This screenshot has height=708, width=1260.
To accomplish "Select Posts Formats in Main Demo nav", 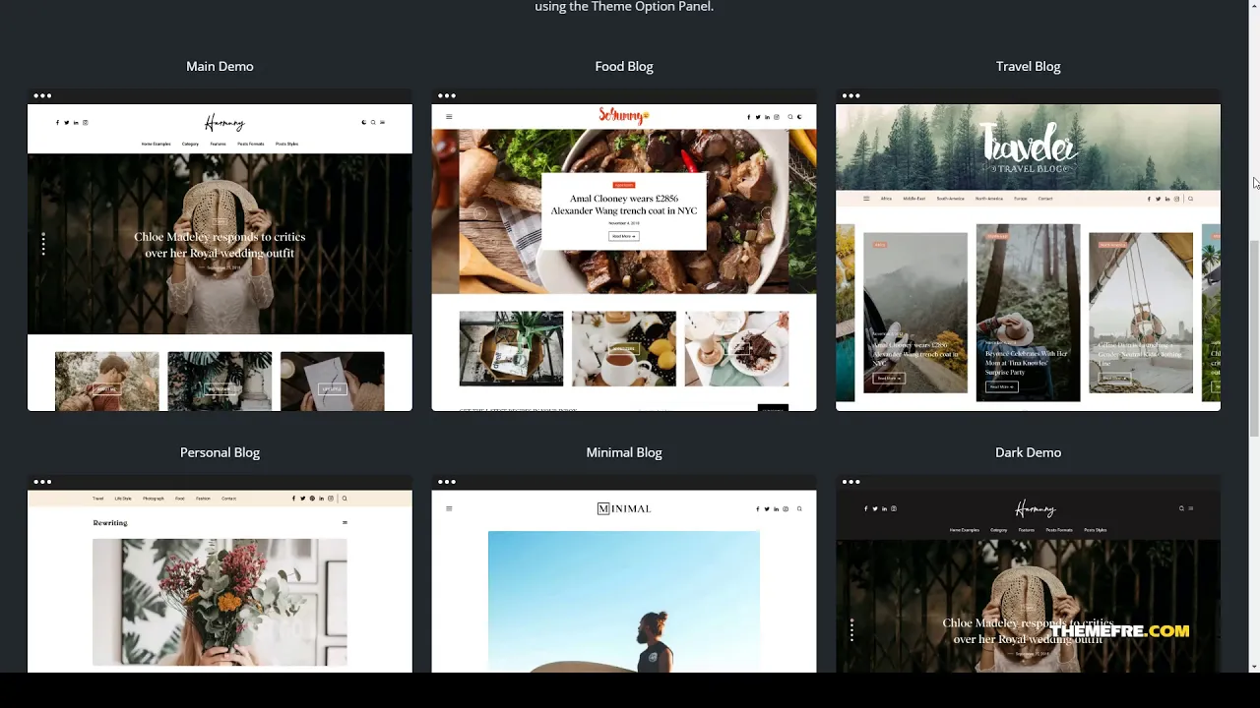I will click(251, 145).
